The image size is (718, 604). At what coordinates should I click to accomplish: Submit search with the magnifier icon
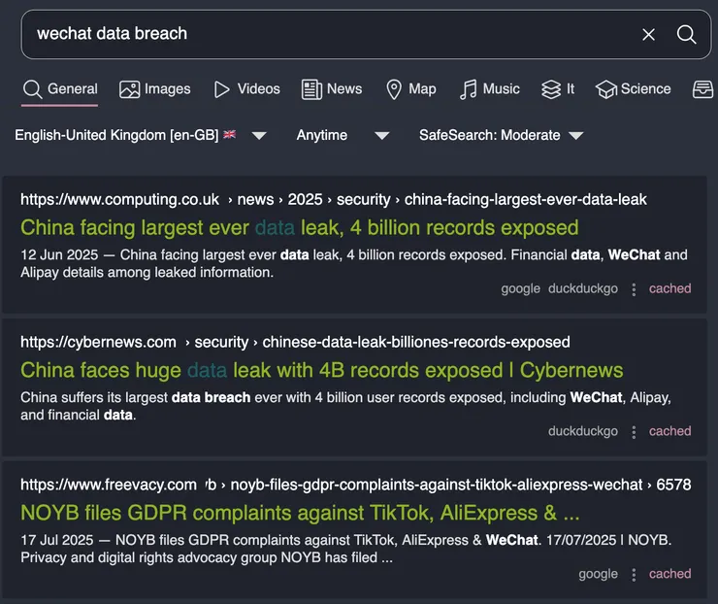coord(686,34)
